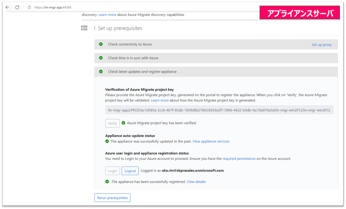This screenshot has width=346, height=209.
Task: Click the Rerun prerequisites button
Action: [112, 198]
